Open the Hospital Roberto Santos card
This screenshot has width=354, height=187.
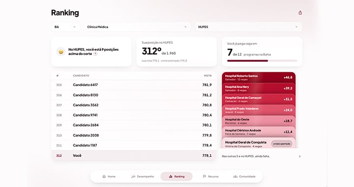coord(259,77)
